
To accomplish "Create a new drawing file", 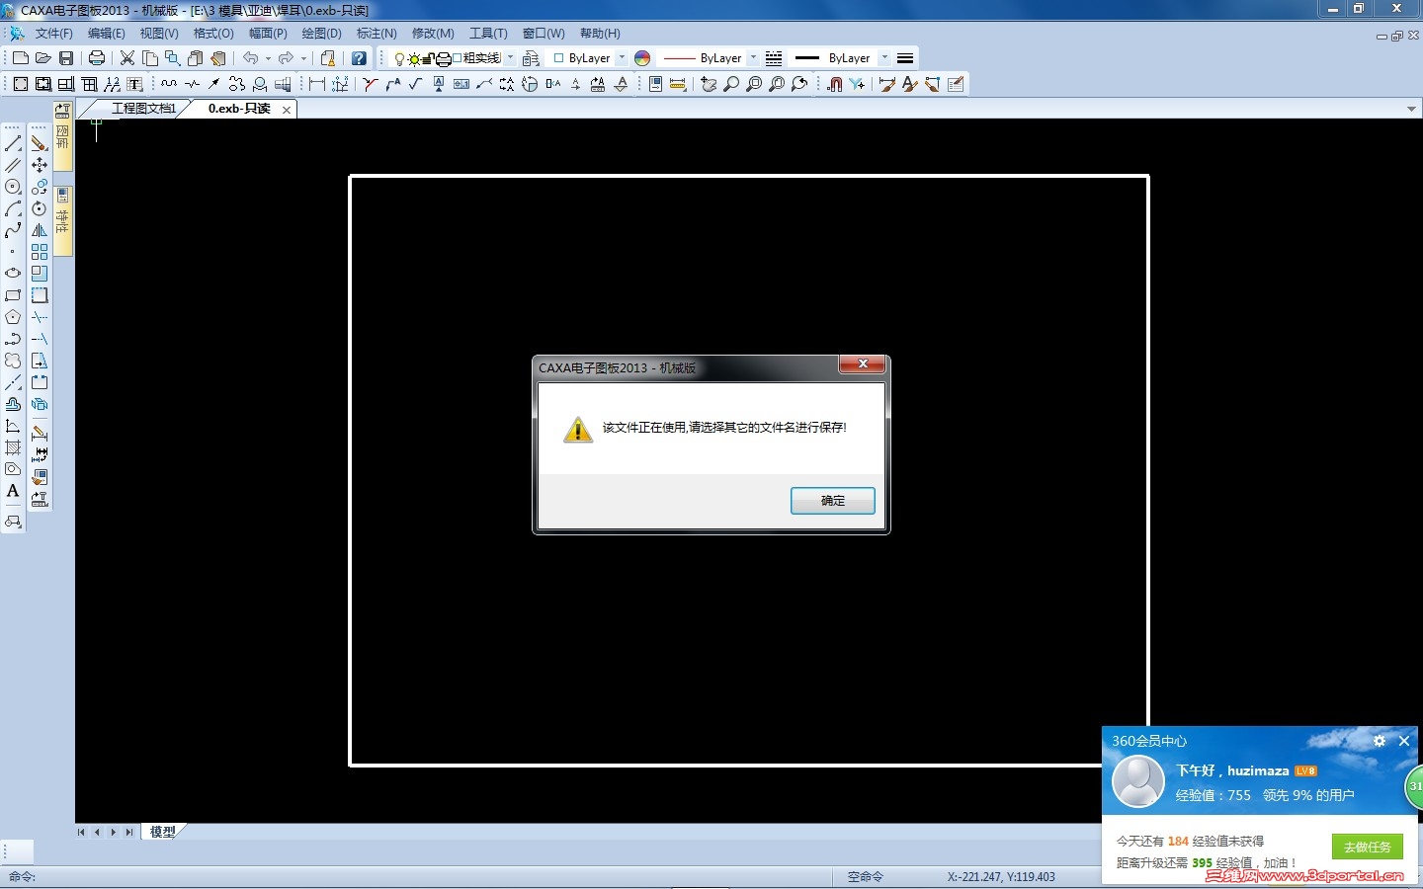I will pos(20,58).
